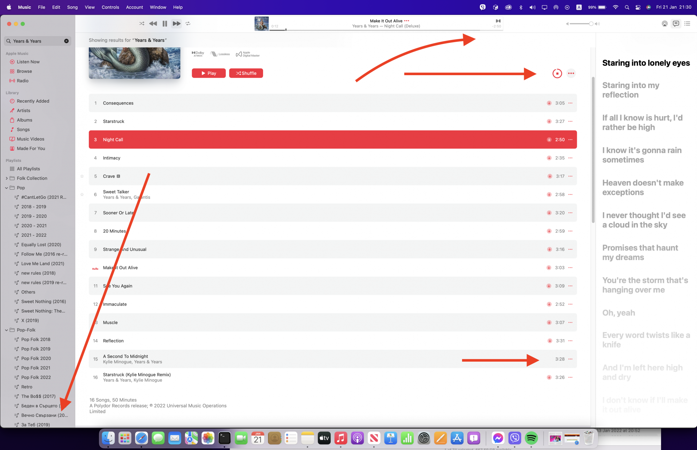Jump to lyric line Oh, yeah
Screen dimensions: 697x450
pos(619,313)
